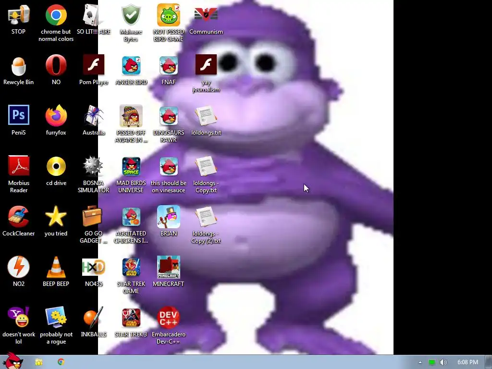Open the NO2 lightning bolt icon
The width and height of the screenshot is (492, 369).
tap(19, 267)
